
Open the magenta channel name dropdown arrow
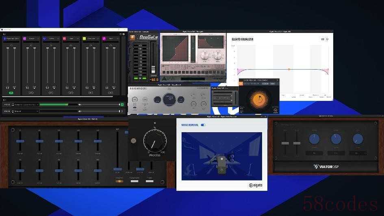117,39
